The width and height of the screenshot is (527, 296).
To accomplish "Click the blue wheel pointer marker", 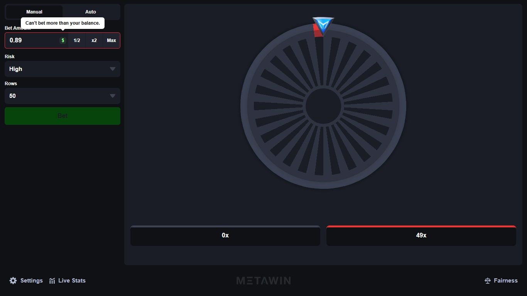I will coord(323,26).
